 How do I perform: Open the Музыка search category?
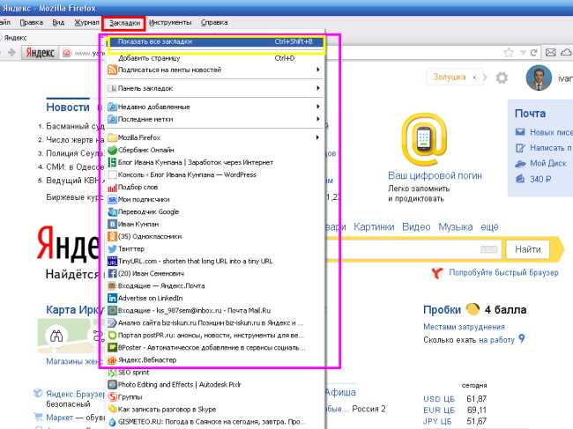point(456,227)
